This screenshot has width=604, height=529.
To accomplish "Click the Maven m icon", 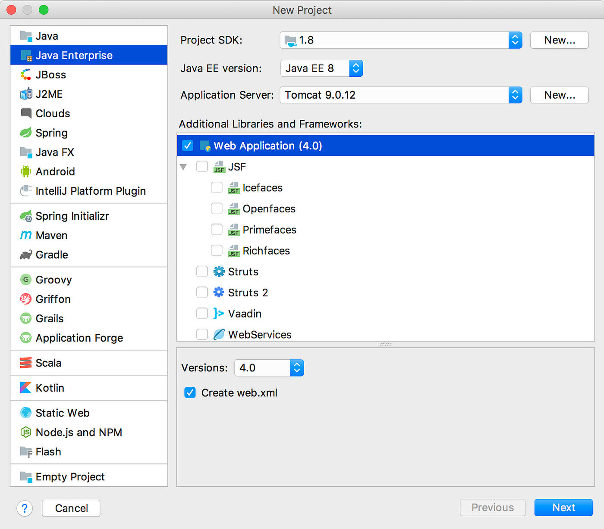I will click(26, 236).
